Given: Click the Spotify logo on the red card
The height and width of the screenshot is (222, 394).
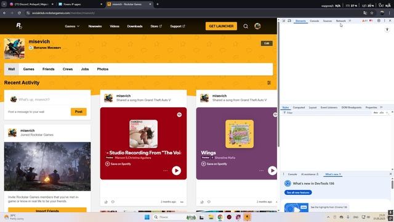Looking at the screenshot, I should [179, 115].
